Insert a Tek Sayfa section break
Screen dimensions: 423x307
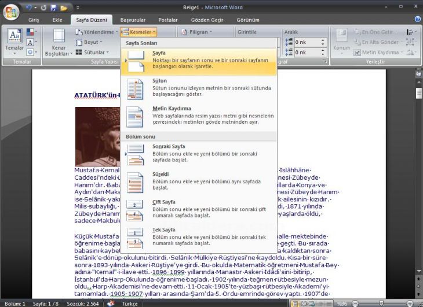(199, 238)
